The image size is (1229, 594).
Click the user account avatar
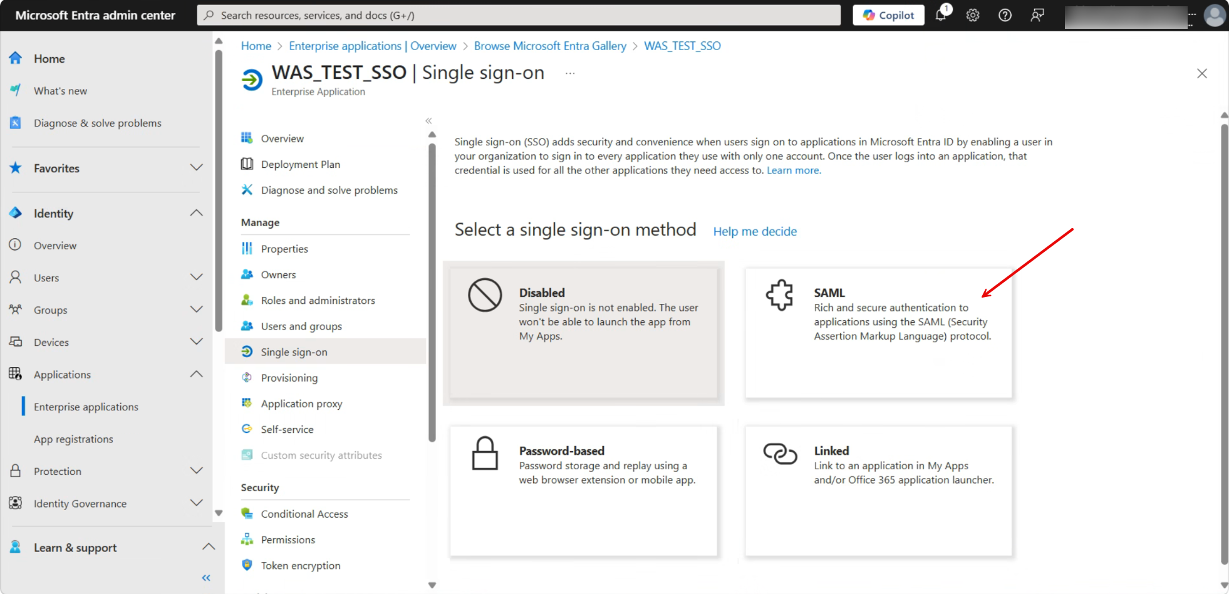click(1215, 16)
